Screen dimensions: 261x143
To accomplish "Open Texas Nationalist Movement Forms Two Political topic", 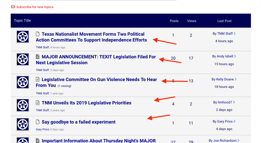I will point(92,37).
